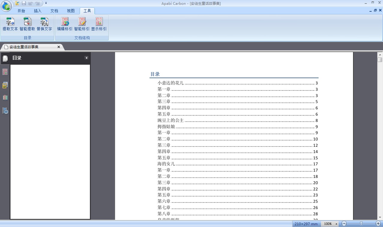Click the 第二章 entry for page 10
The image size is (383, 227).
pos(238,139)
